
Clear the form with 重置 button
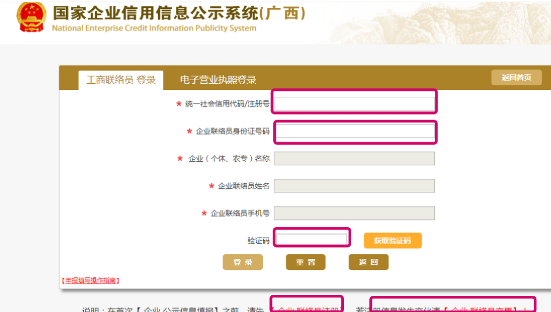tap(306, 262)
